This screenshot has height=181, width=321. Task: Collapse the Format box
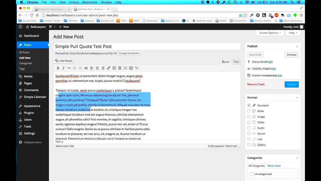tap(297, 98)
